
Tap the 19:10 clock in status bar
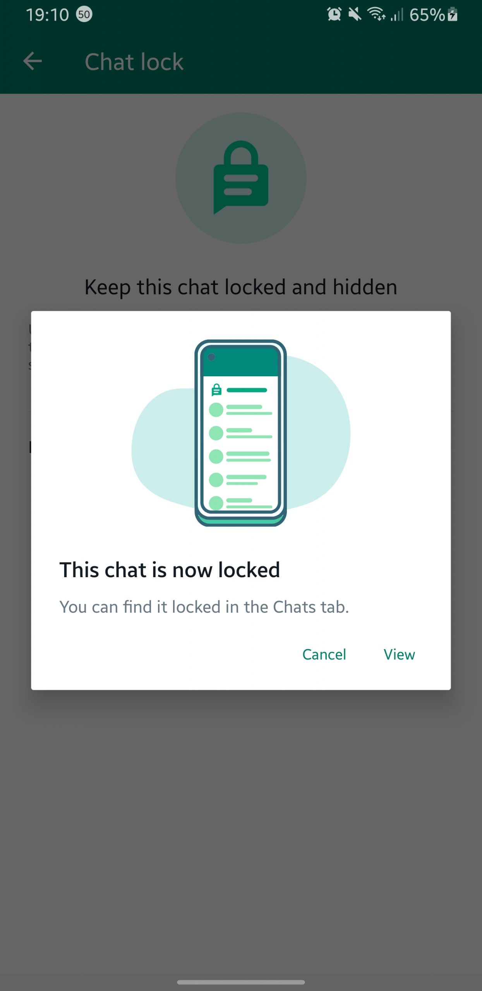tap(47, 15)
